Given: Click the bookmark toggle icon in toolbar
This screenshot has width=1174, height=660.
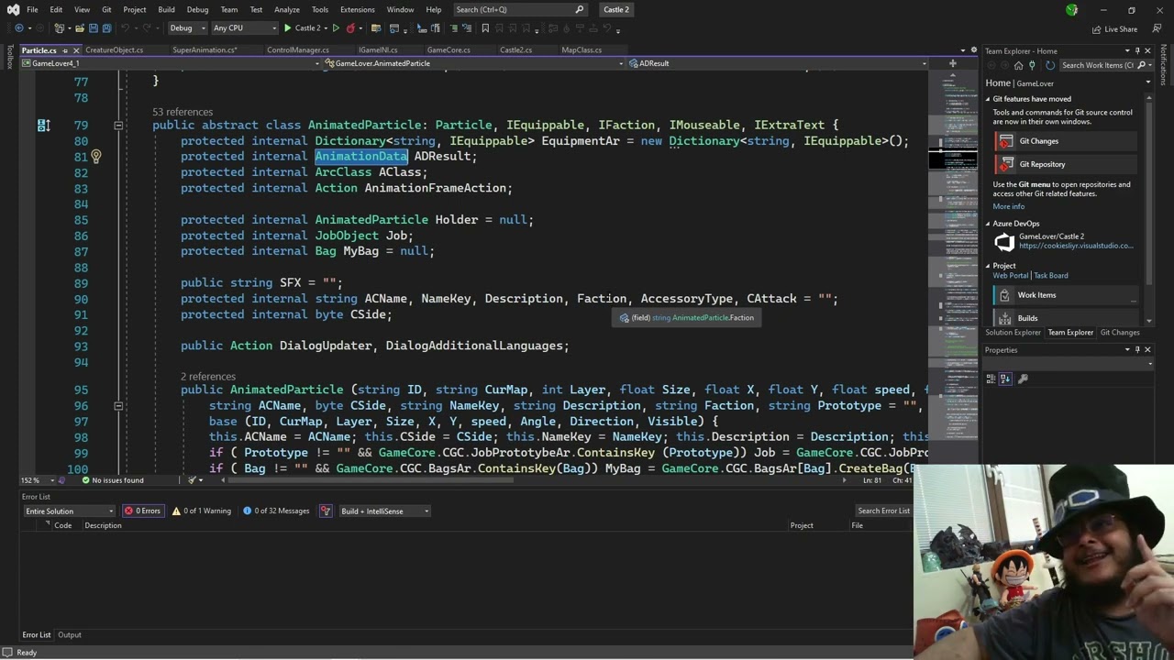Looking at the screenshot, I should tap(485, 28).
